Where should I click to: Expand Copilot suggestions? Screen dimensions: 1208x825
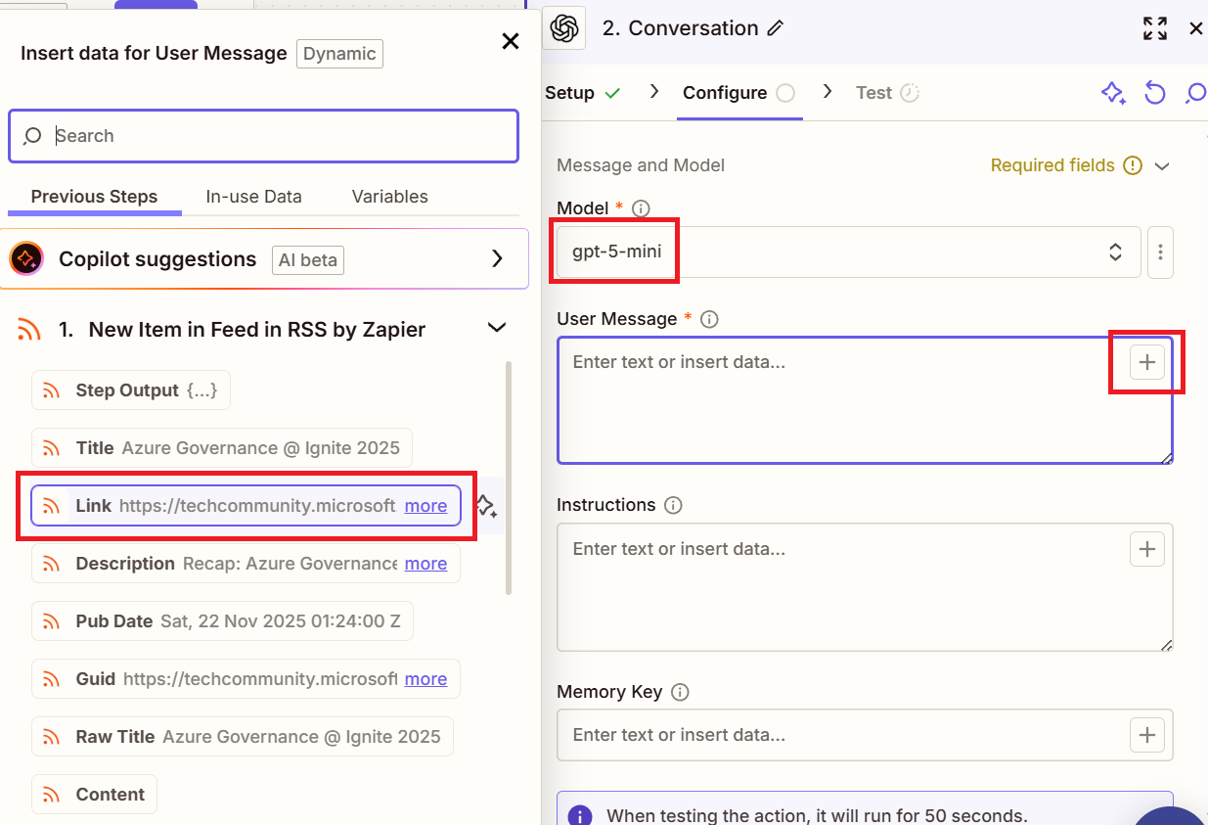tap(497, 259)
